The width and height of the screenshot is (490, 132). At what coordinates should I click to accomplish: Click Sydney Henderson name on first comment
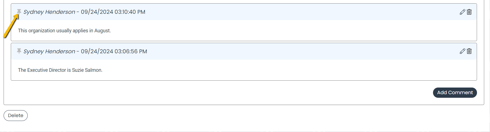click(x=49, y=12)
